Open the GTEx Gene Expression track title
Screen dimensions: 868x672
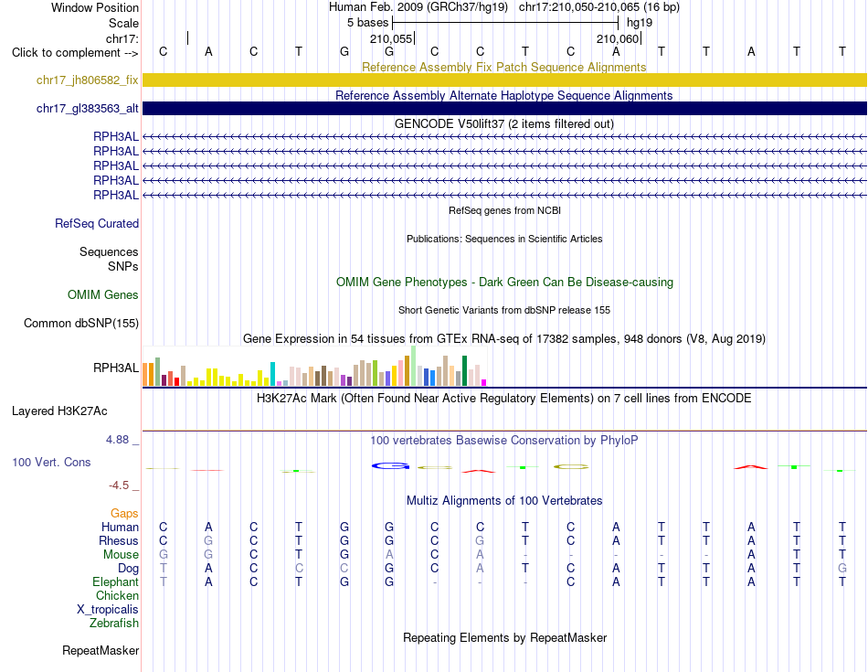pyautogui.click(x=504, y=338)
